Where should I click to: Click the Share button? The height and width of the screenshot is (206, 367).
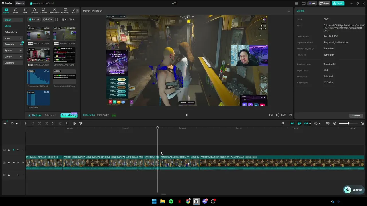coord(325,3)
